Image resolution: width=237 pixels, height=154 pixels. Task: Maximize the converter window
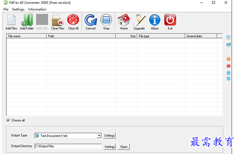(x=214, y=3)
